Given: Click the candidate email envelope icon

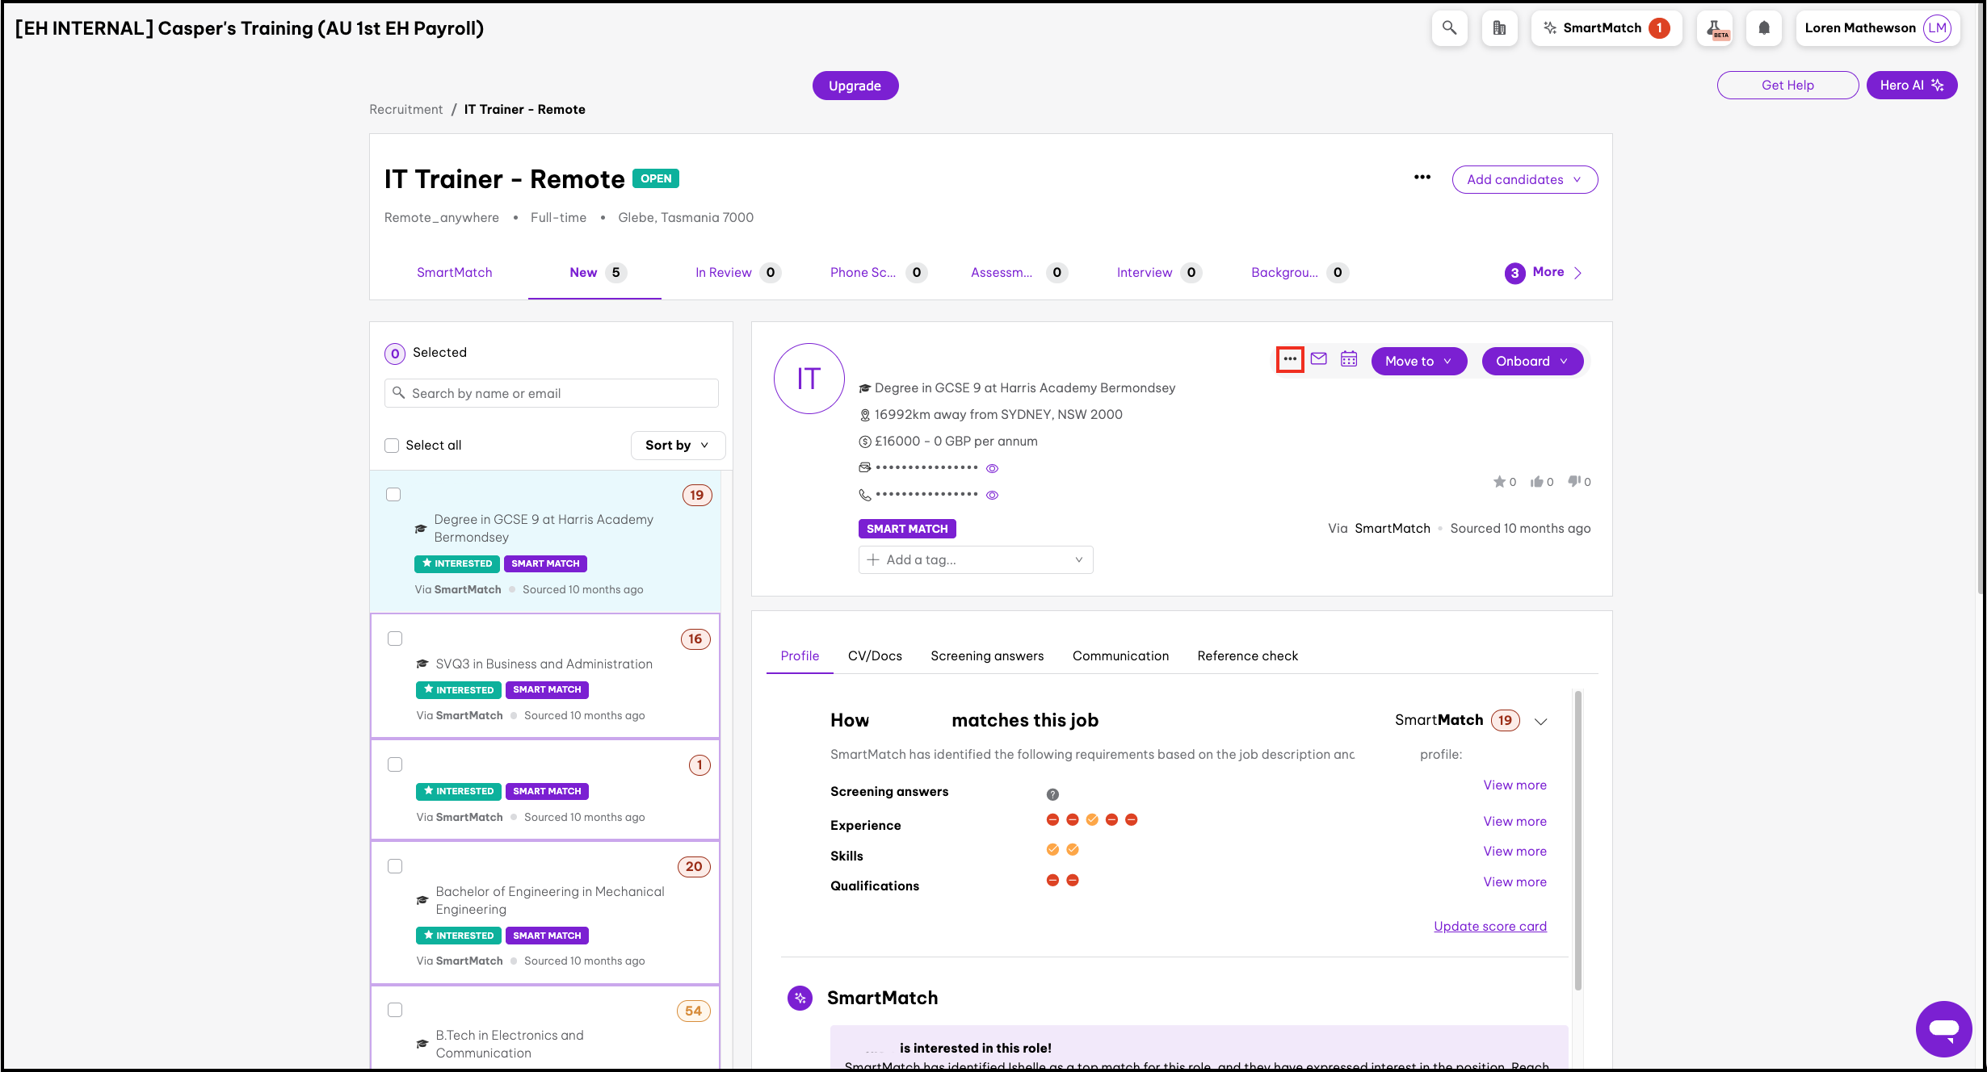Looking at the screenshot, I should [1319, 359].
